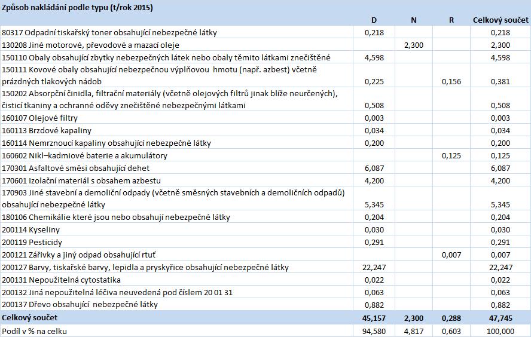This screenshot has height=337, width=531.
Task: Click overall grand total 47,745
Action: [501, 318]
